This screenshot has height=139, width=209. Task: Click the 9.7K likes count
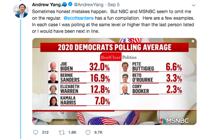click(x=98, y=132)
